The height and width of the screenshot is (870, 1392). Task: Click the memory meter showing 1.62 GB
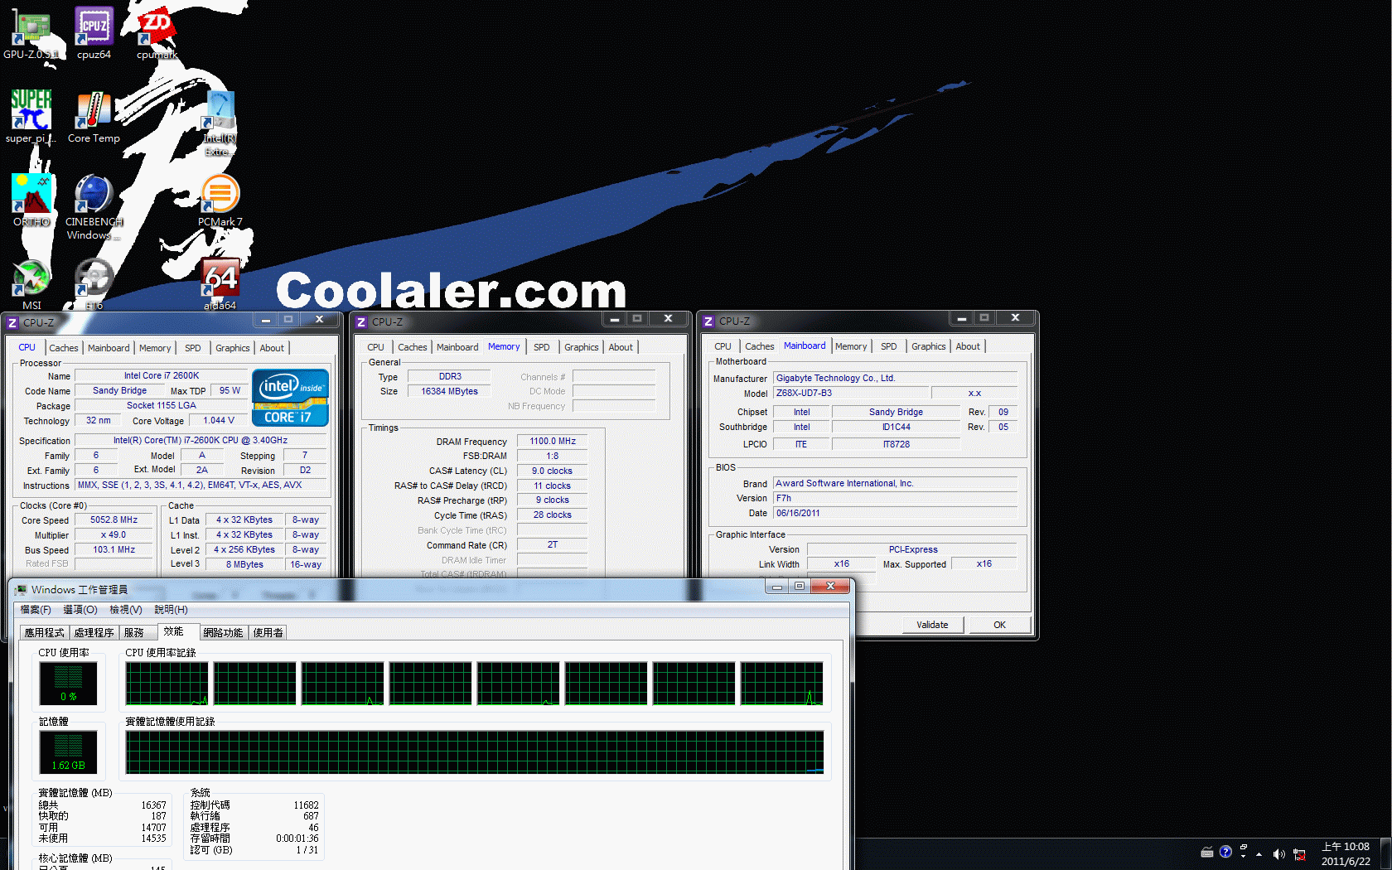tap(68, 752)
